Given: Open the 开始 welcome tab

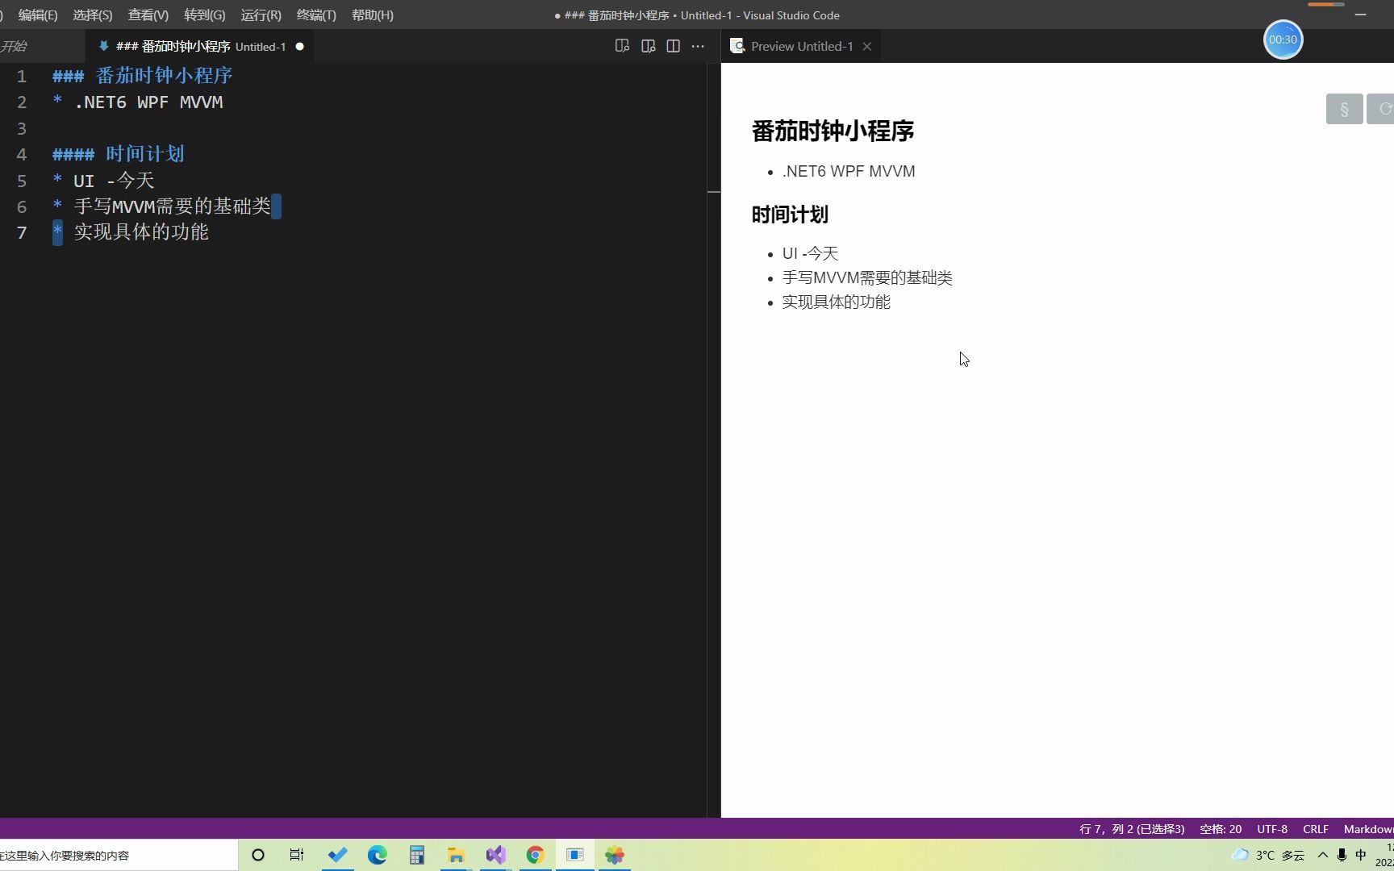Looking at the screenshot, I should [14, 47].
